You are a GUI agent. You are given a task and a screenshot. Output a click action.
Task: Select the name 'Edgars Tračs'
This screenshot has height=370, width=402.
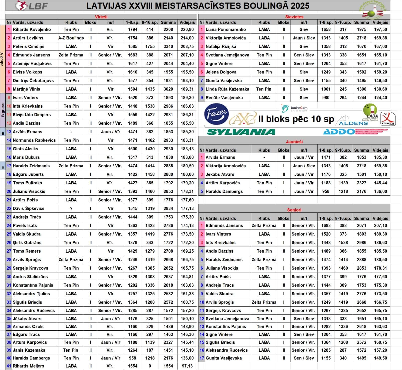point(26,334)
